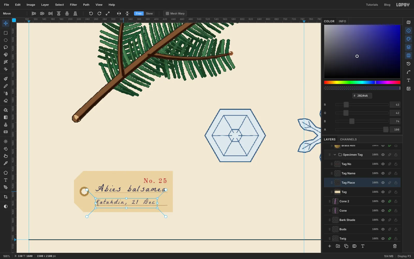Select the Lasso tool
The image size is (414, 259).
pyautogui.click(x=5, y=47)
